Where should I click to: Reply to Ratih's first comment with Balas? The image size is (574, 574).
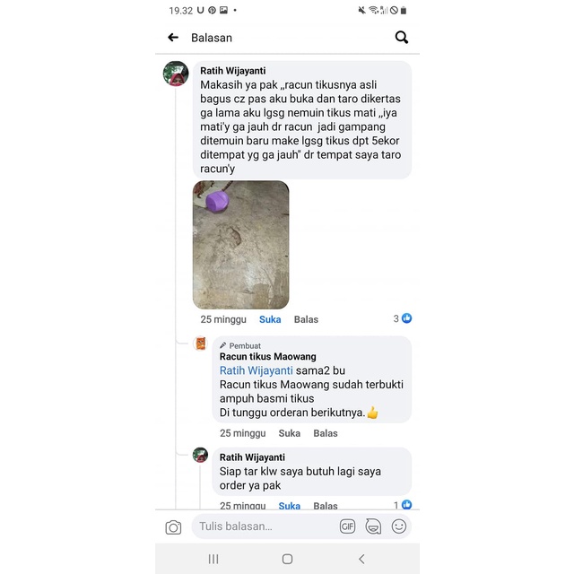306,319
